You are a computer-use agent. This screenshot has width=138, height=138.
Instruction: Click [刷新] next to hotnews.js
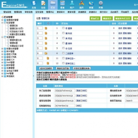coord(79,91)
